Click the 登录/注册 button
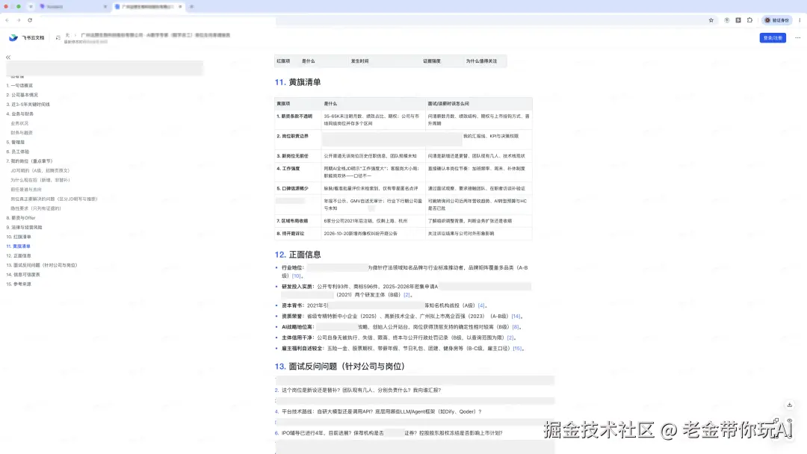The height and width of the screenshot is (454, 807). coord(773,37)
